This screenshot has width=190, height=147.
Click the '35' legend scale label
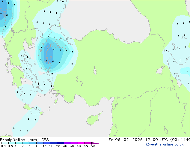pyautogui.click(x=72, y=146)
